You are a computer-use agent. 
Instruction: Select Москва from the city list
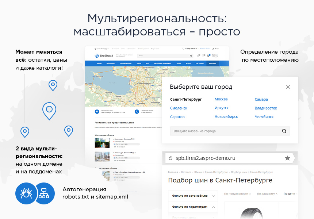(221, 99)
